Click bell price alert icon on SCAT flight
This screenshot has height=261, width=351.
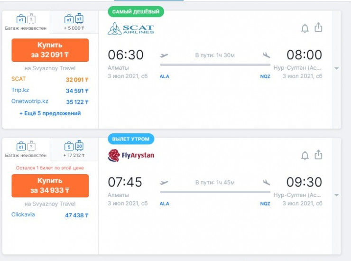[x=305, y=28]
